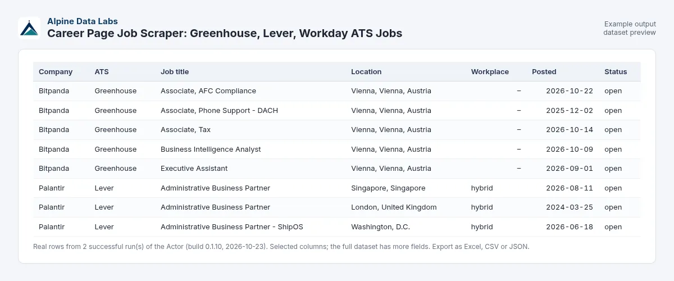Click the 'Executive Assistant' job title cell
This screenshot has height=281, width=674.
point(194,169)
